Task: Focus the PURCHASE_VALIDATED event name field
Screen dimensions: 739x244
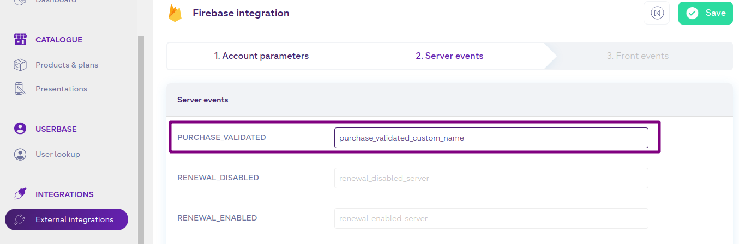Action: [491, 138]
